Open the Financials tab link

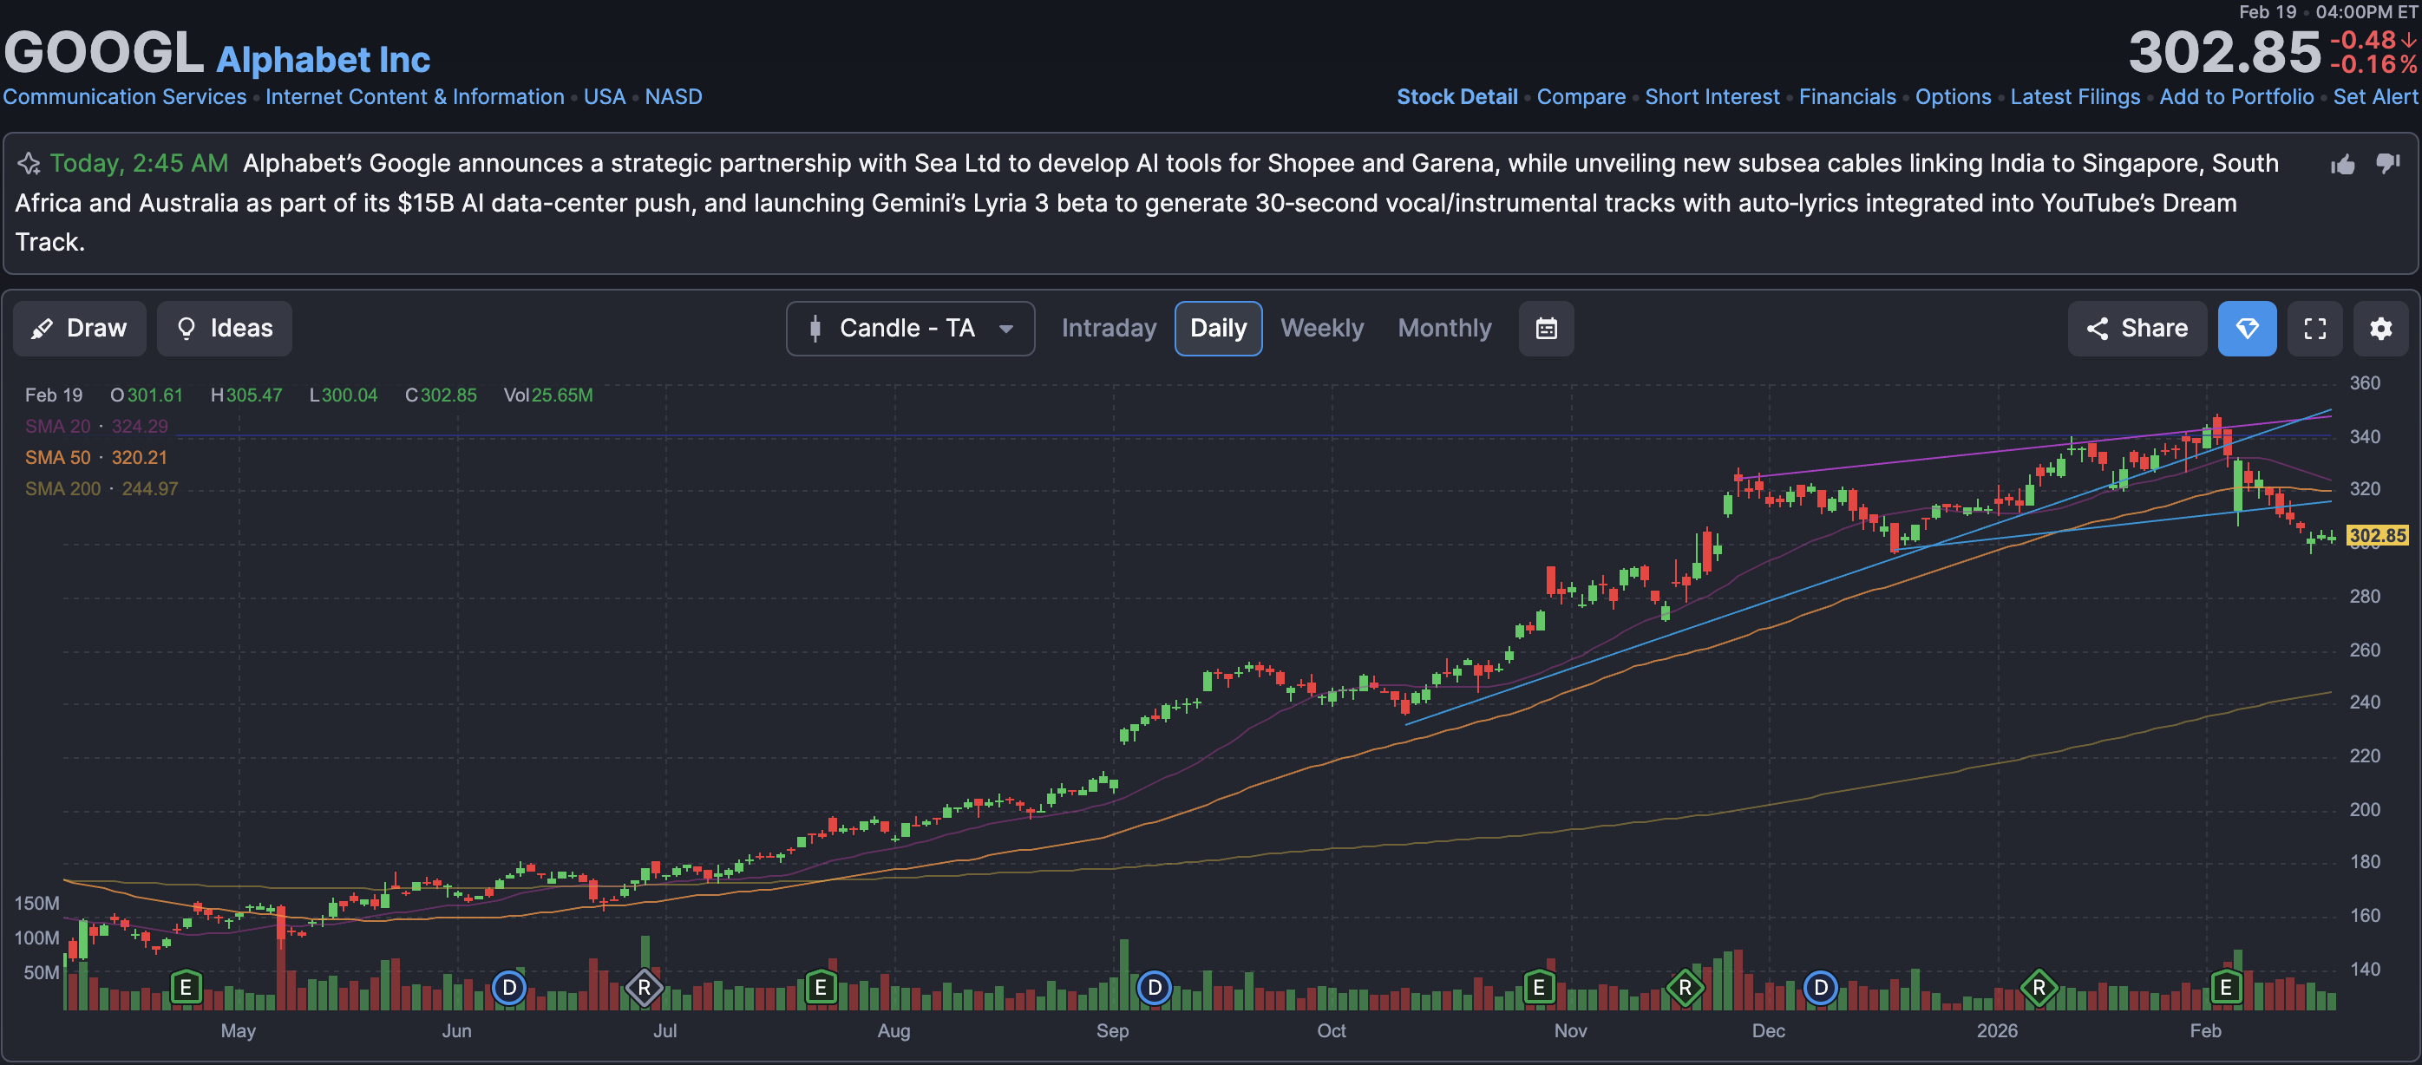(x=1846, y=97)
